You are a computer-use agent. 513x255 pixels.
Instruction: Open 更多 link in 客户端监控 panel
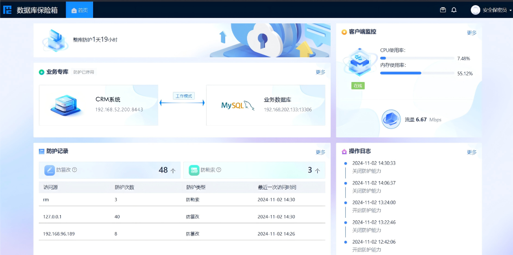point(472,33)
